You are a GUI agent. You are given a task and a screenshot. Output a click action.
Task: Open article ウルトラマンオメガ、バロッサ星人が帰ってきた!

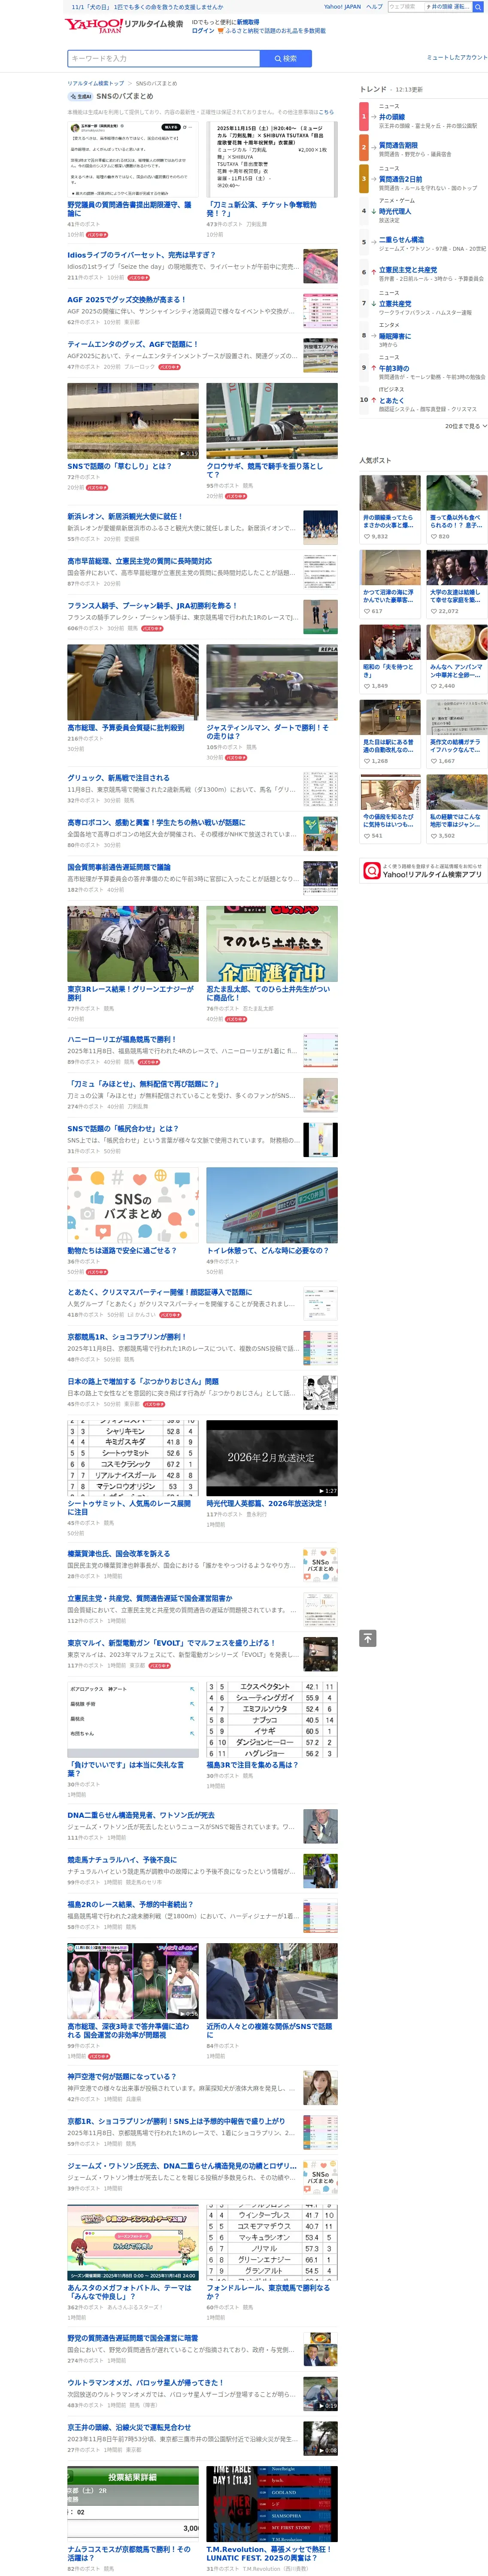145,2383
